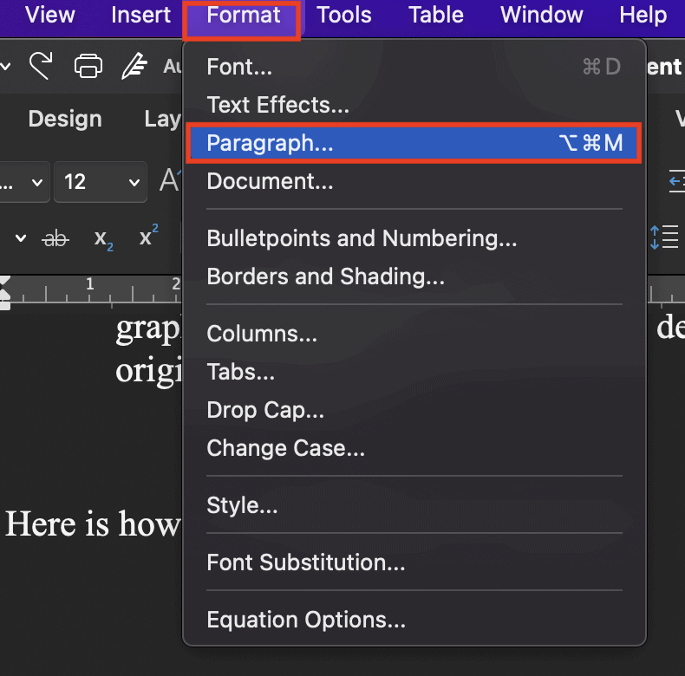This screenshot has width=685, height=676.
Task: Switch to the Layout ribbon tab
Action: coord(162,119)
